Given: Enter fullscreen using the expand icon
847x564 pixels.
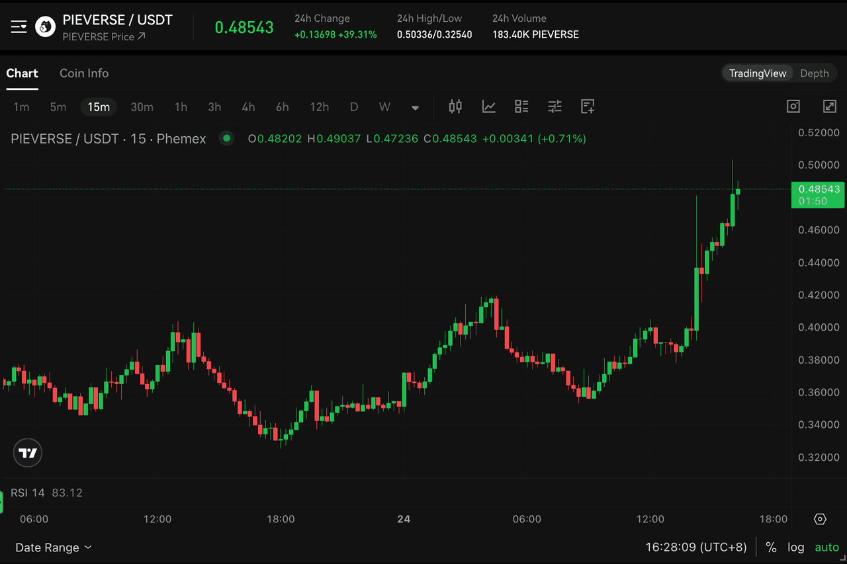Looking at the screenshot, I should [829, 106].
